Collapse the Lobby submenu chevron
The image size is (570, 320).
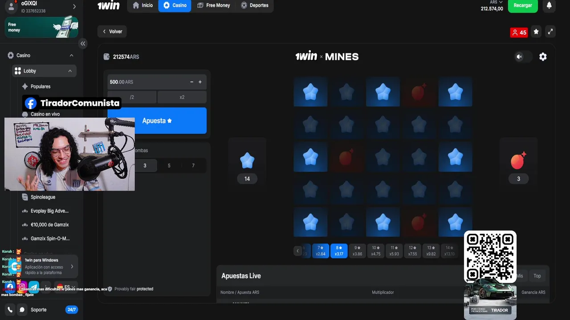click(70, 71)
